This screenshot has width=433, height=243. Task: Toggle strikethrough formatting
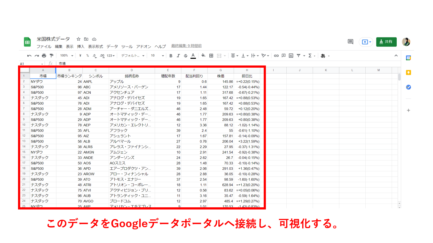[186, 56]
